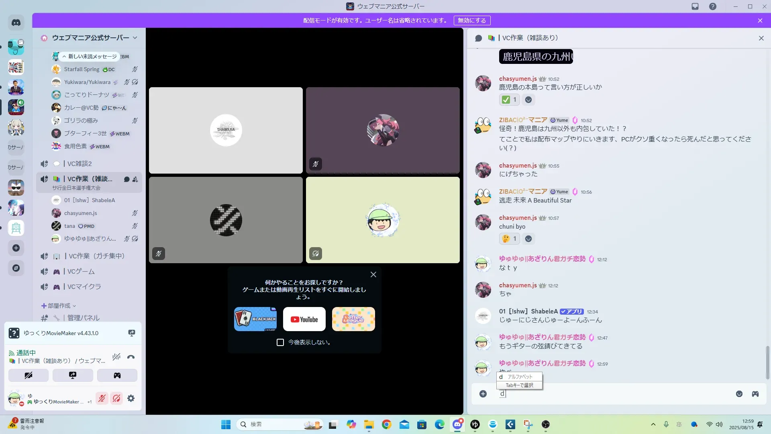Image resolution: width=771 pixels, height=434 pixels.
Task: Launch the YouTube activity card
Action: coord(304,319)
